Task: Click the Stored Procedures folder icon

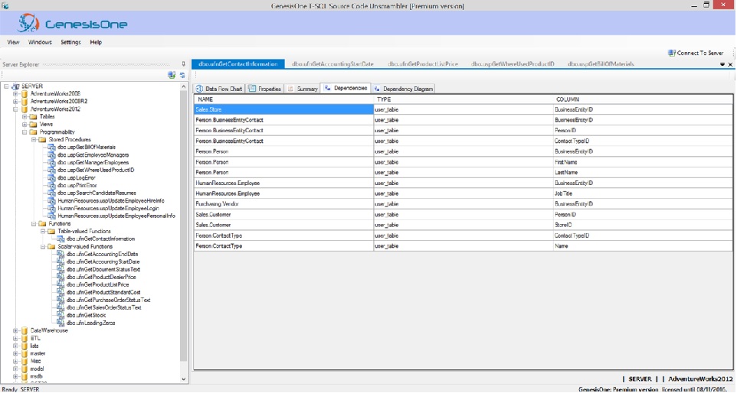Action: (x=42, y=140)
